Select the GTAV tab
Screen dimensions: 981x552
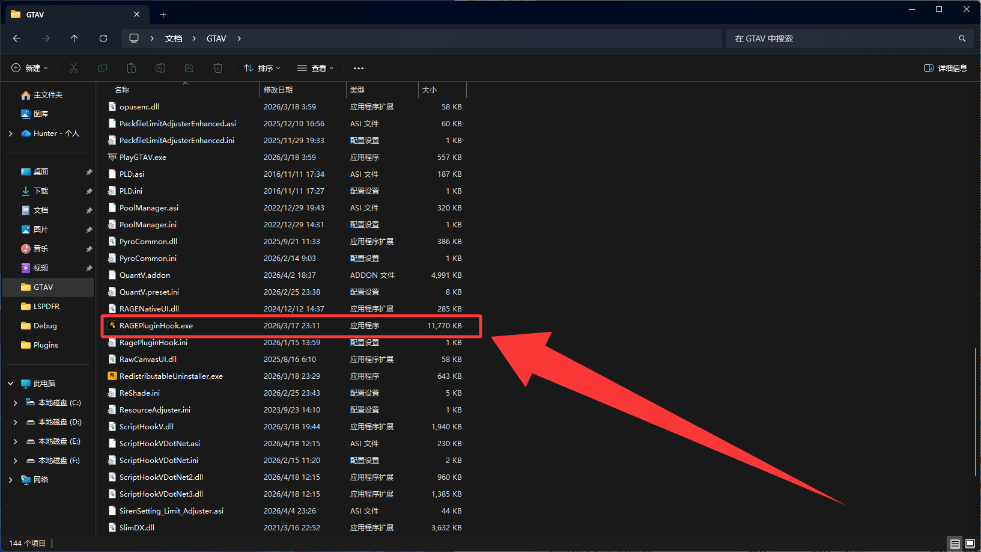tap(76, 14)
